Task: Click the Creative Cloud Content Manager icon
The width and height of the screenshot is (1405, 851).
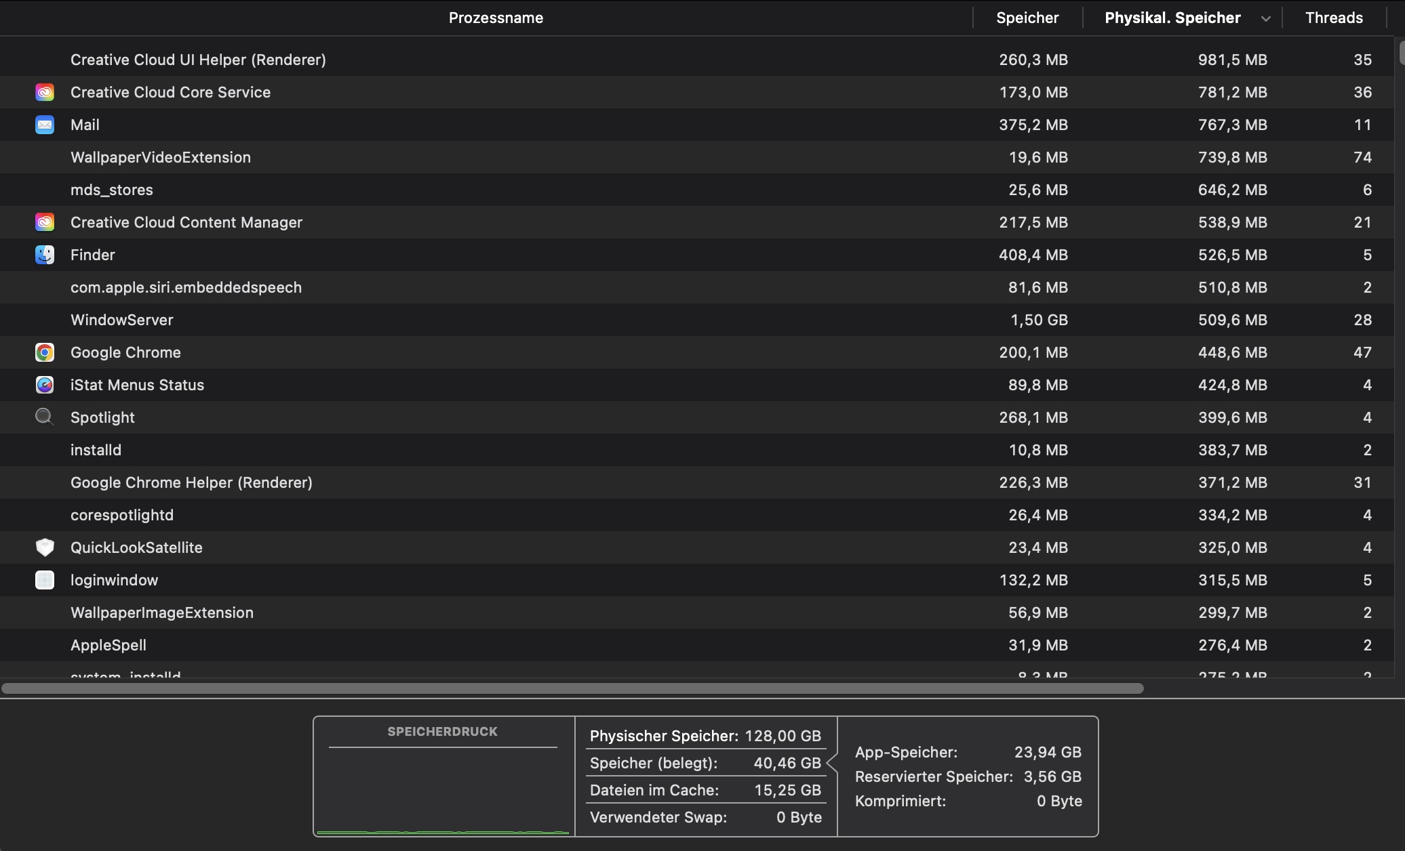Action: pyautogui.click(x=45, y=222)
